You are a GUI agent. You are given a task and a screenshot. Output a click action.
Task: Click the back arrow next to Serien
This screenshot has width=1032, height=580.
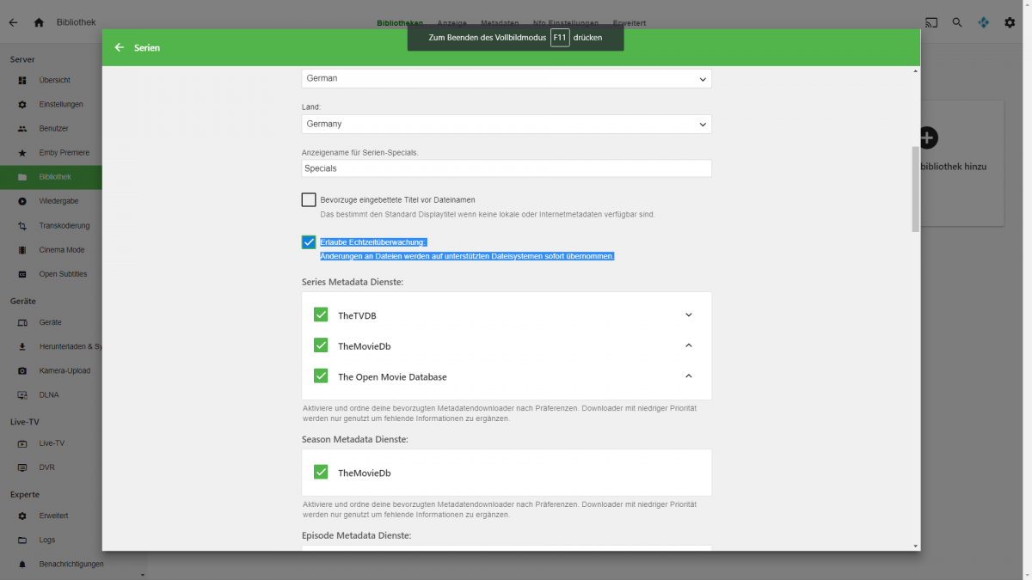[x=119, y=48]
